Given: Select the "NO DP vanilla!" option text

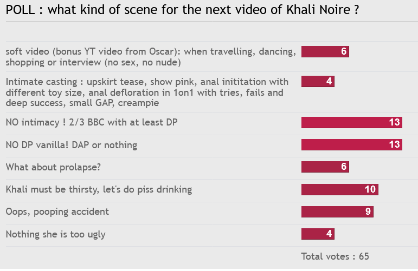Looking at the screenshot, I should click(x=71, y=145).
